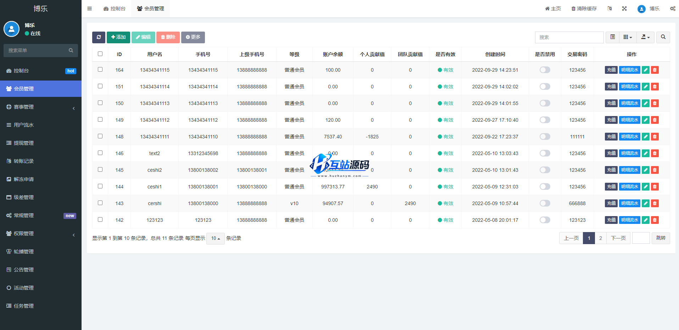This screenshot has width=679, height=330.
Task: Open the columns visibility dropdown
Action: click(628, 37)
